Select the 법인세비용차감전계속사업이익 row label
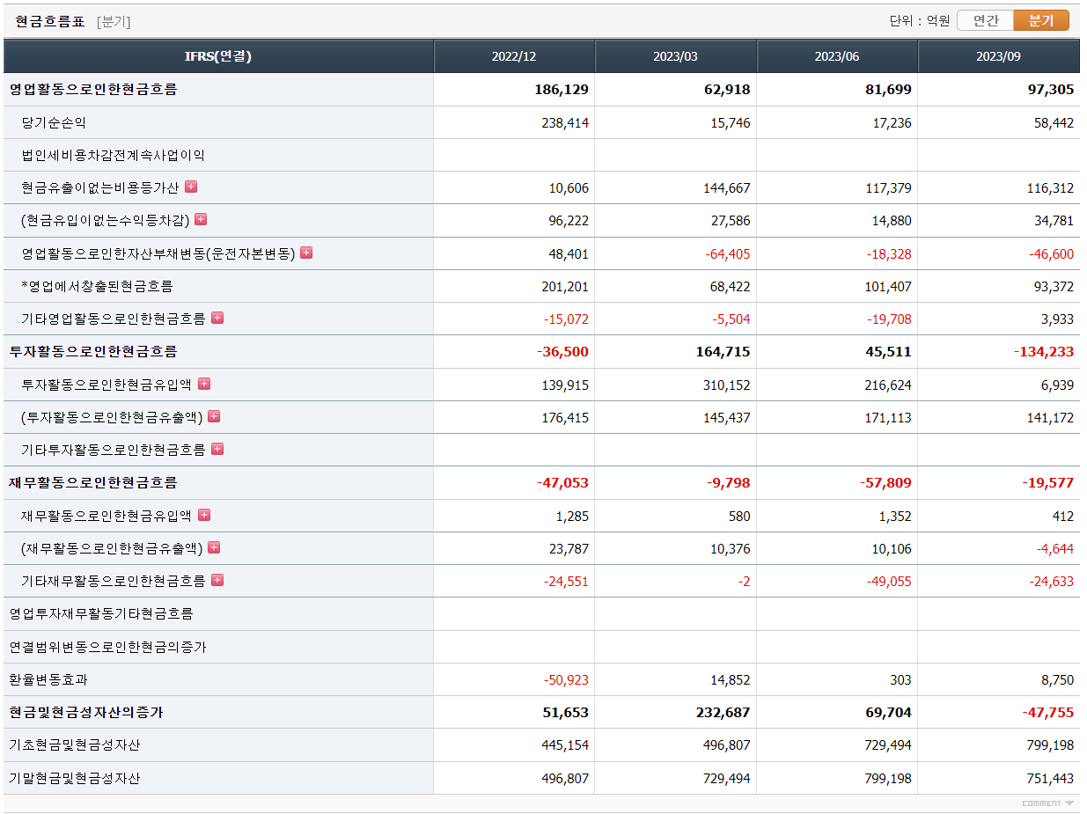Image resolution: width=1087 pixels, height=814 pixels. click(113, 155)
